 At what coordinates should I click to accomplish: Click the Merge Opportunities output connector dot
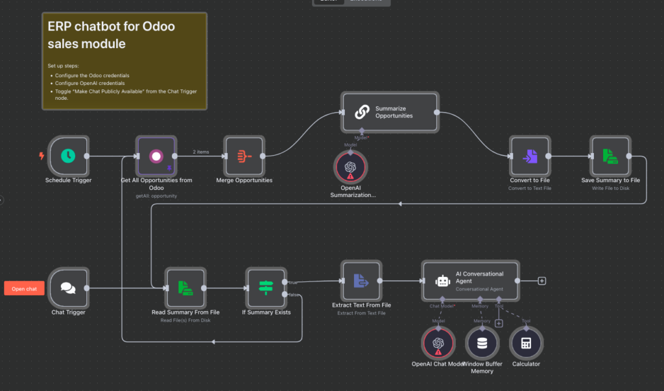(x=263, y=156)
